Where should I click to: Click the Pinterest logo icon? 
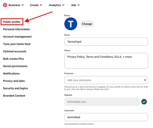point(5,5)
